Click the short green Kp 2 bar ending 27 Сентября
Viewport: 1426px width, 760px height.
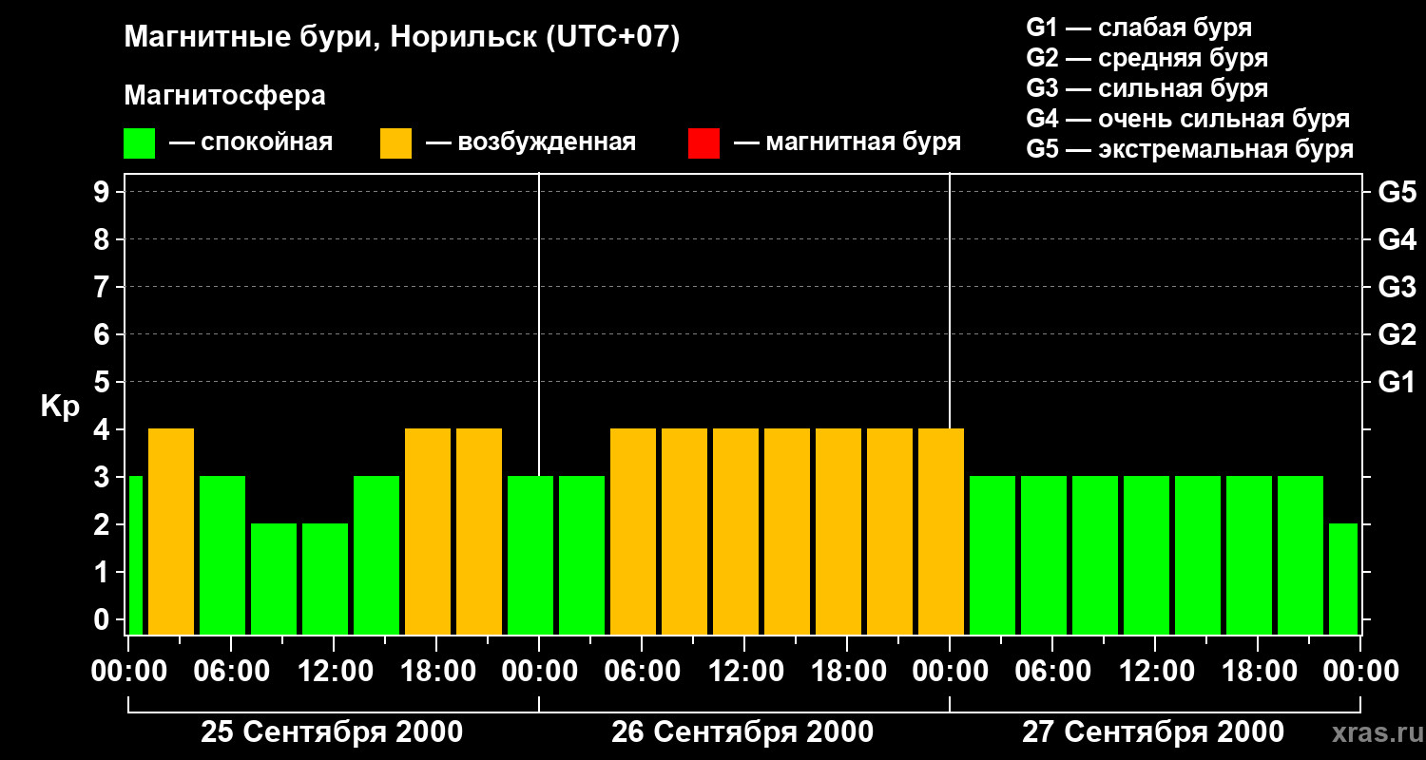[x=1343, y=579]
